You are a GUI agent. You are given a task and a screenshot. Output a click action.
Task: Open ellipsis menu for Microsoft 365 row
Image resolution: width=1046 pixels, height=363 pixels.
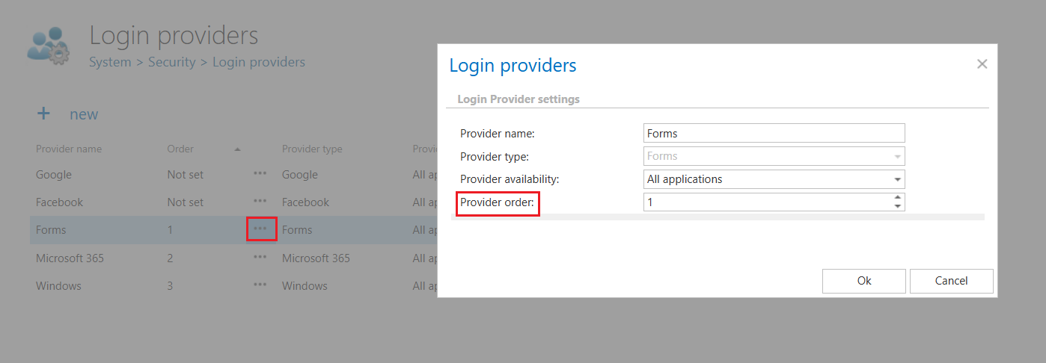260,258
